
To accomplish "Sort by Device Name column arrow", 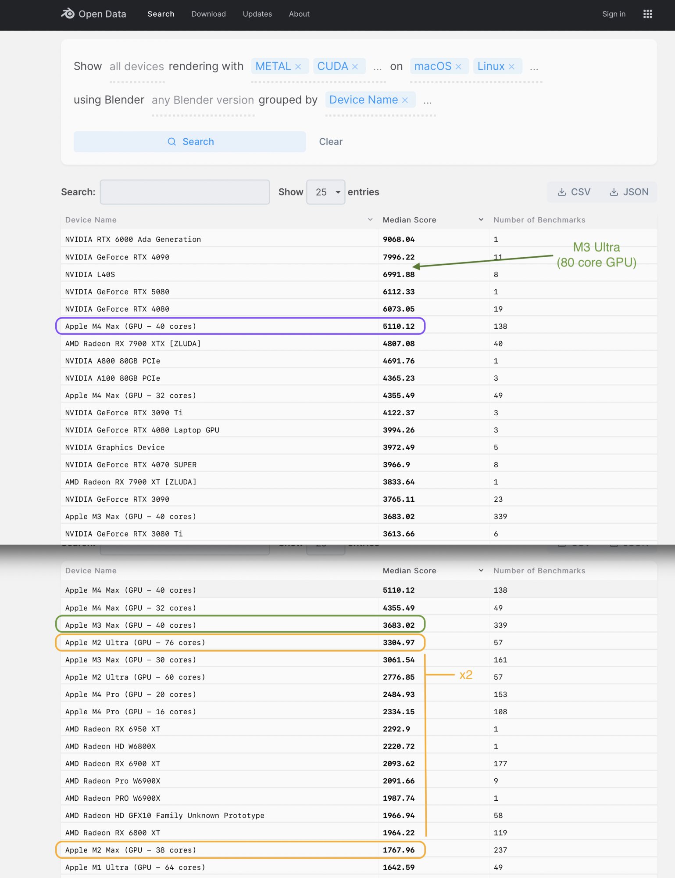I will coord(370,219).
